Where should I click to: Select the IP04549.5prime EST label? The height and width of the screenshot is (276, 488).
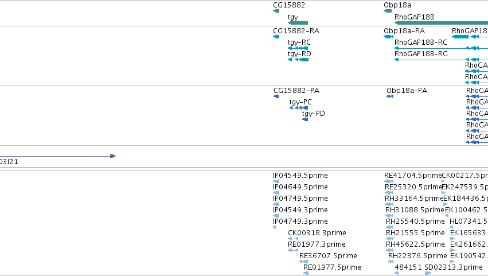[300, 176]
